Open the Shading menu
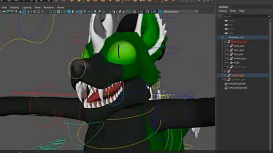 [x=14, y=8]
